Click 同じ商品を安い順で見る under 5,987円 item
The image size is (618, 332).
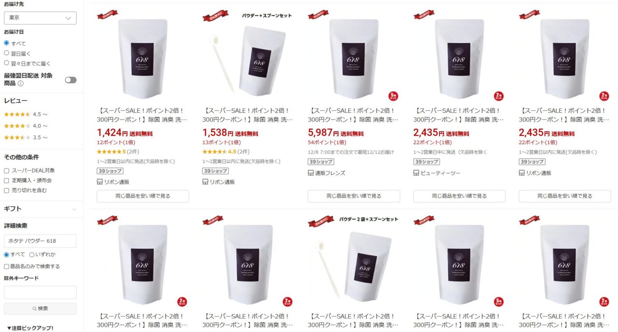coord(354,196)
